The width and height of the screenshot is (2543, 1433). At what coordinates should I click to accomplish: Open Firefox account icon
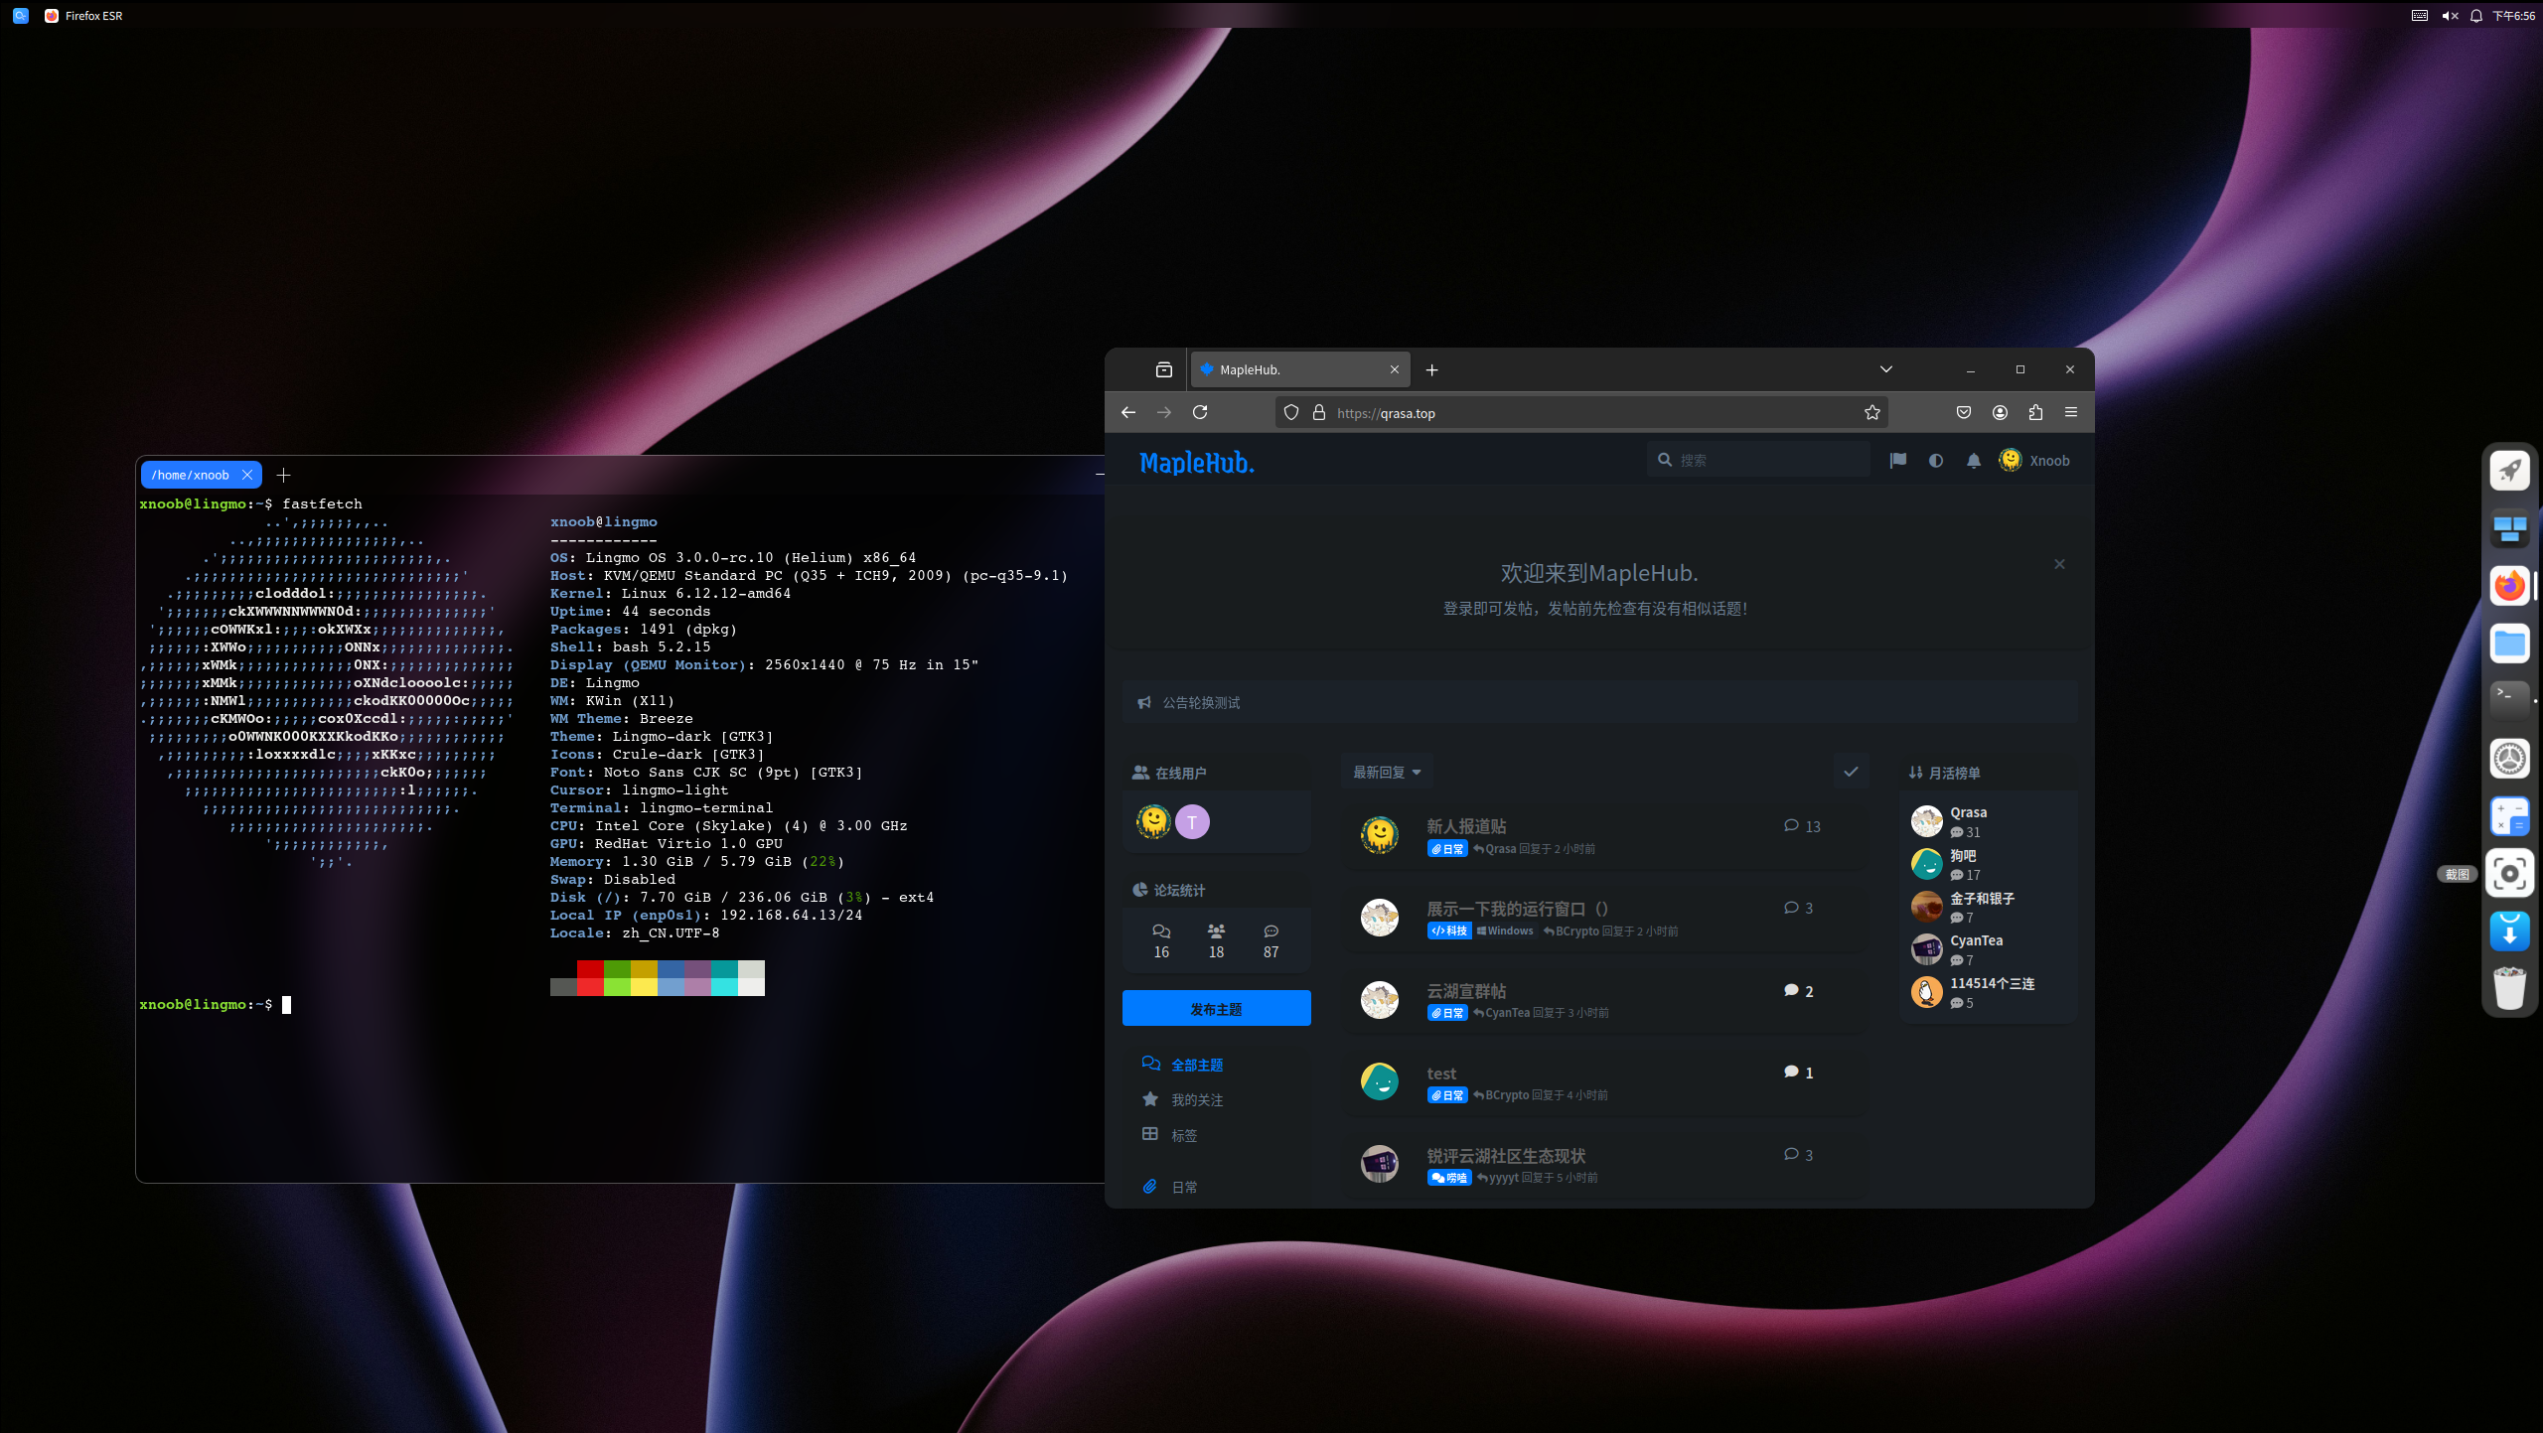coord(2000,412)
